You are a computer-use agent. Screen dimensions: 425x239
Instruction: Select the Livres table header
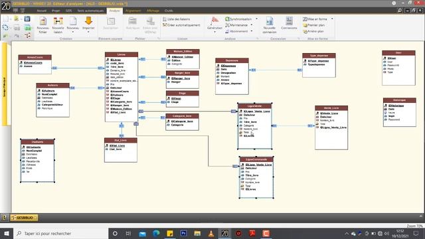tap(122, 54)
